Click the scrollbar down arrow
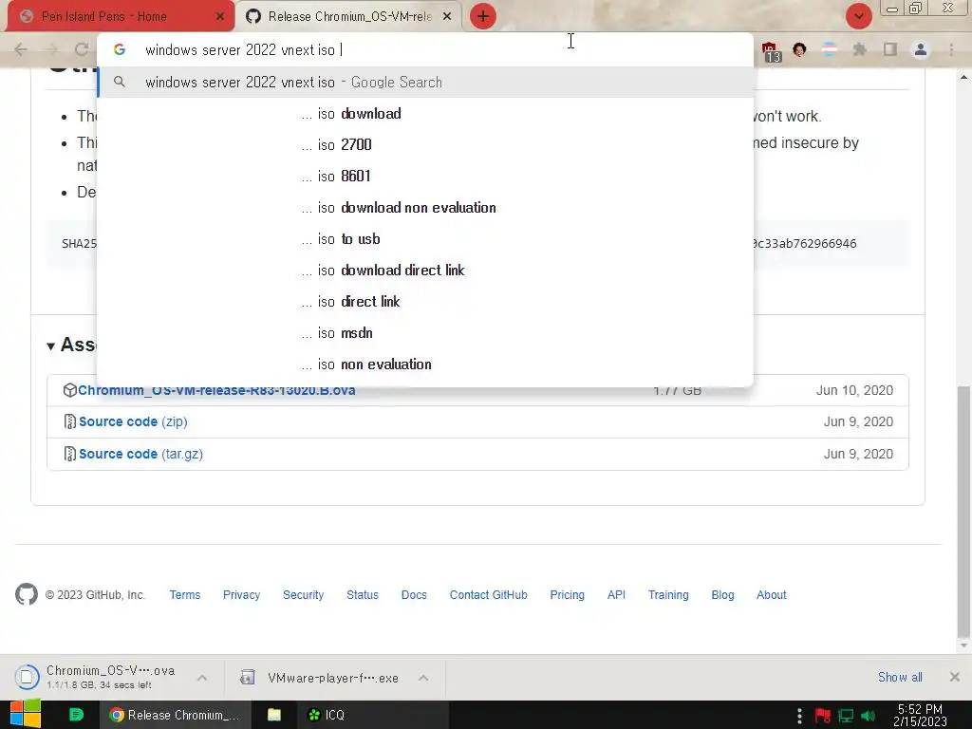 point(963,645)
